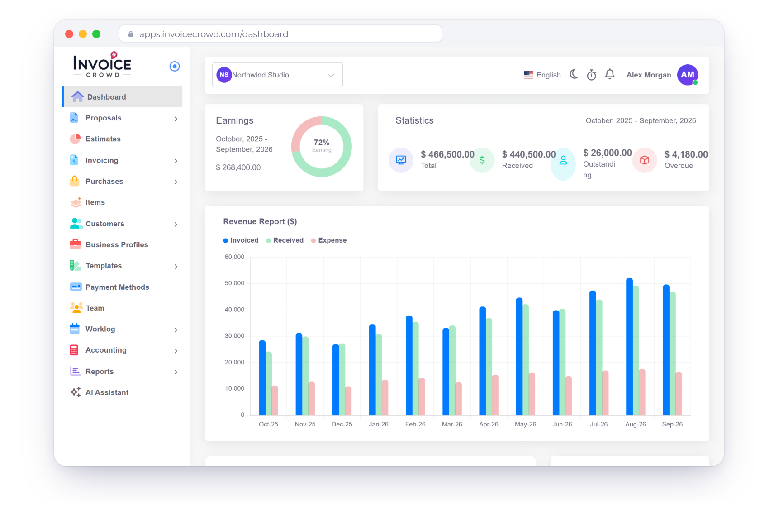Expand the Worklog submenu chevron
760x507 pixels.
[176, 330]
